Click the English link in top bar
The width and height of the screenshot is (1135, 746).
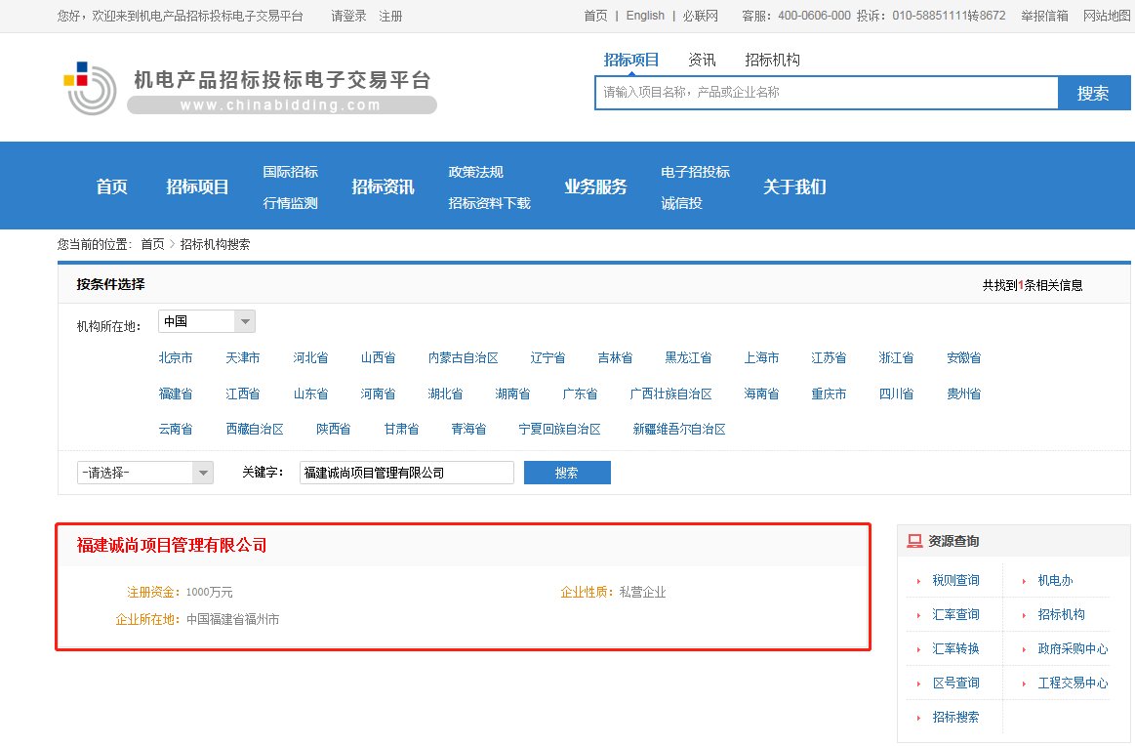pos(645,16)
